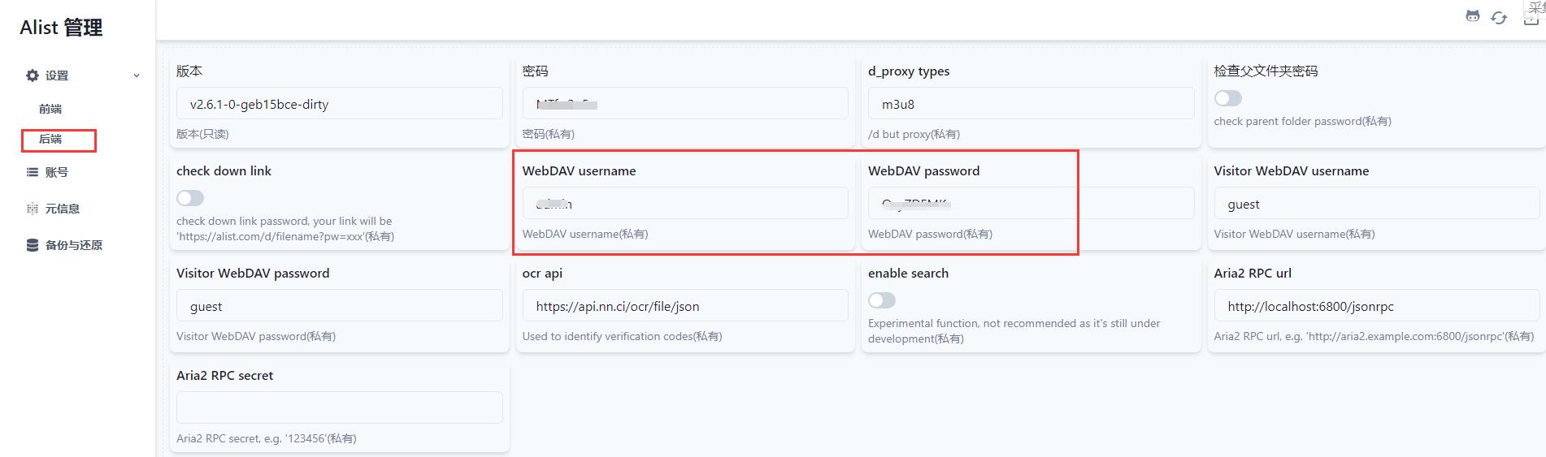Toggle the 检查父文件夹密码 switch
This screenshot has height=457, width=1546.
(1227, 98)
